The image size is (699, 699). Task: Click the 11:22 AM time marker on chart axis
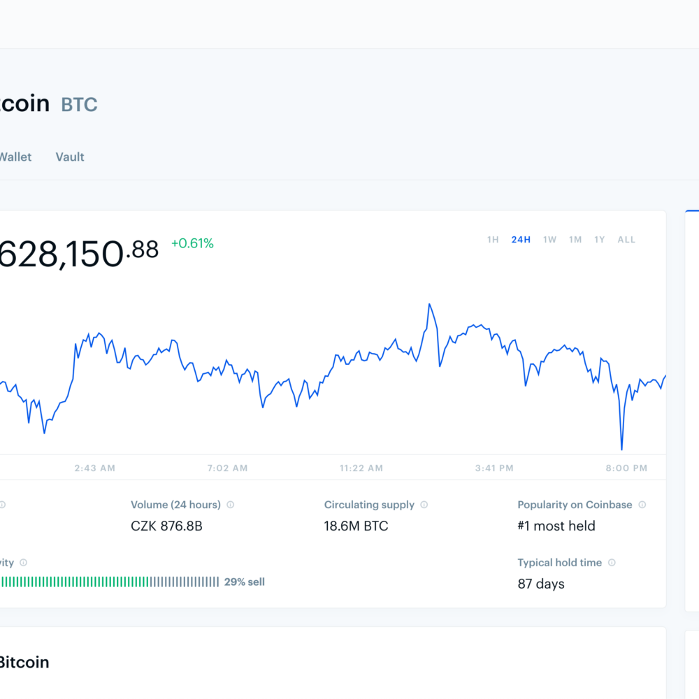tap(361, 468)
